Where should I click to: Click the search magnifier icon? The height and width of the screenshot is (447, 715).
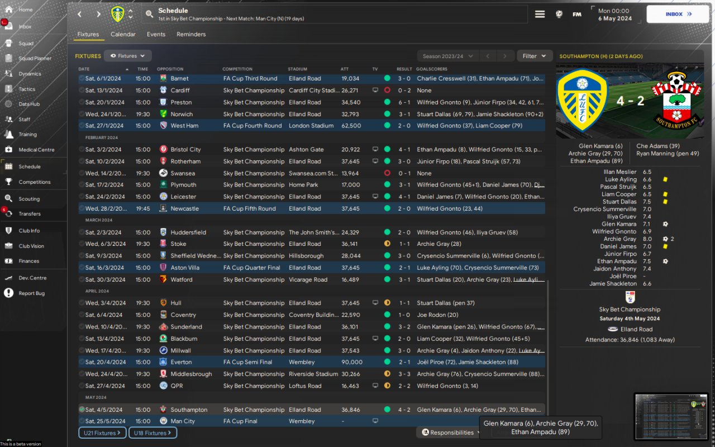point(149,14)
